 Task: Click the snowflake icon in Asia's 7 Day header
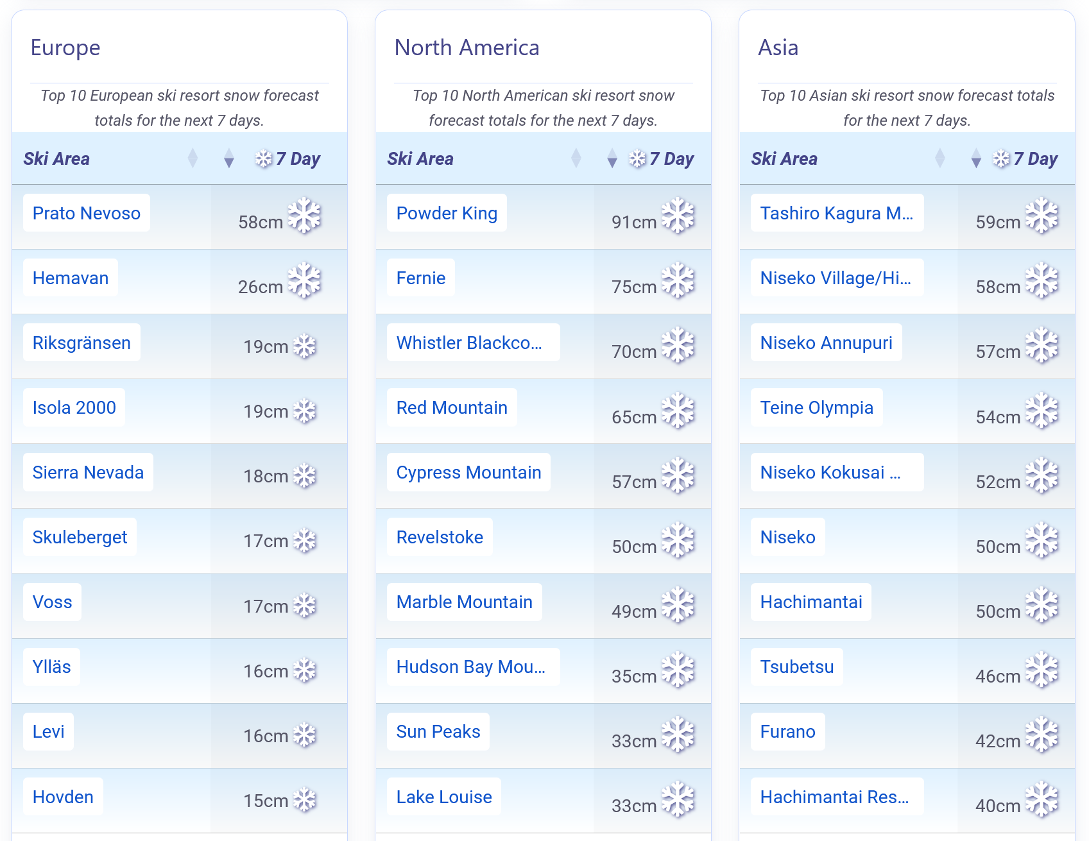click(x=1001, y=158)
